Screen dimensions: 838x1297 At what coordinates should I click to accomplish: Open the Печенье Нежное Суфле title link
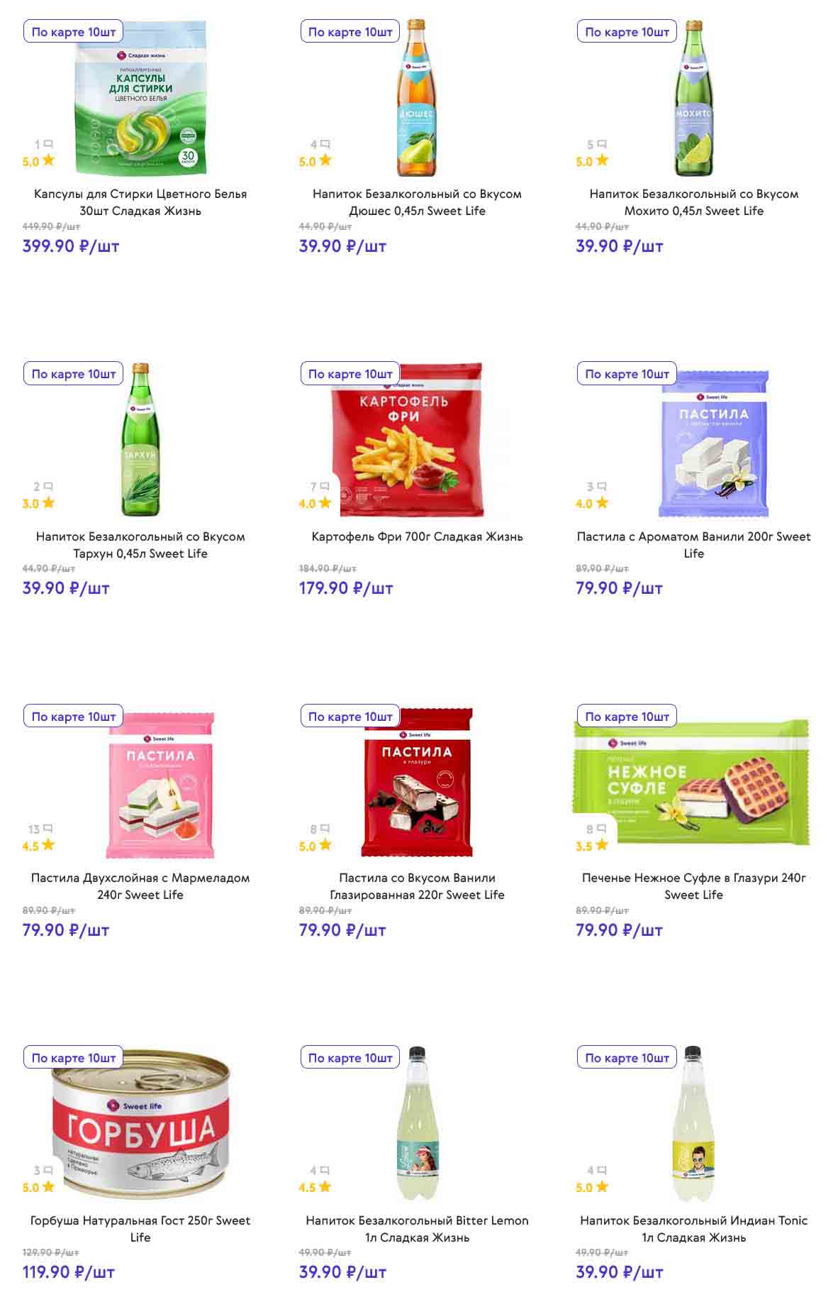(x=693, y=886)
